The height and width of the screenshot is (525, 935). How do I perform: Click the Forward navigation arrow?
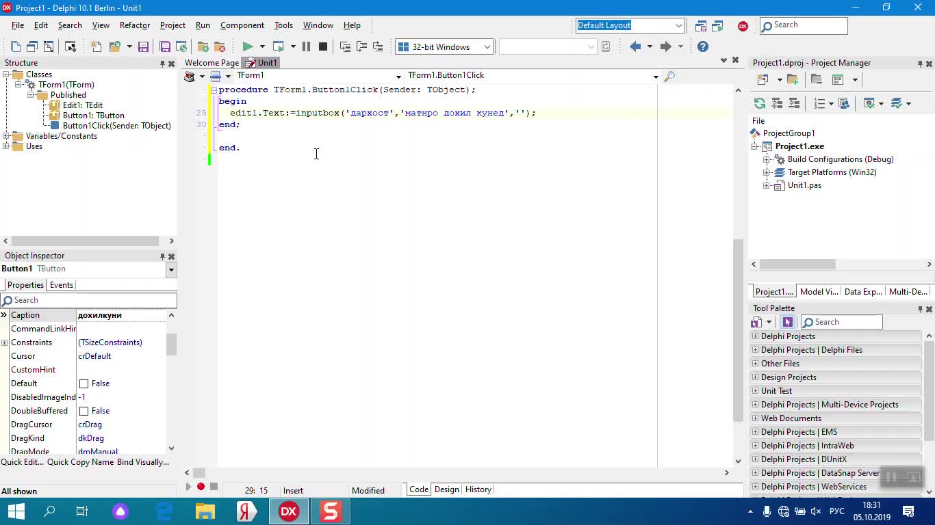pos(665,46)
